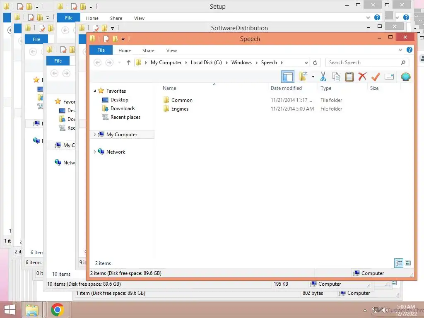Screen dimensions: 424x318
Task: Click File Explorer icon on taskbar
Action: coord(31,310)
